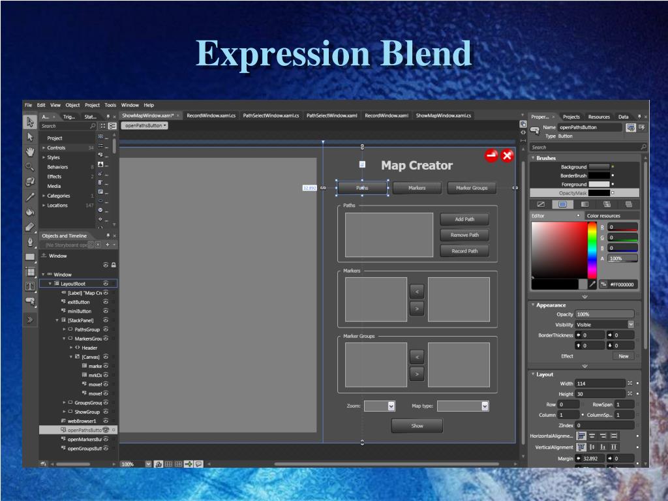
Task: Collapse the Brushes section
Action: (x=533, y=158)
